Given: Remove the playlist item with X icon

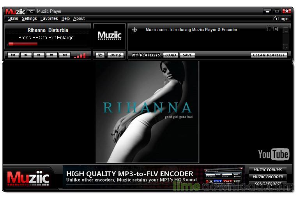Looking at the screenshot, I should [276, 29].
